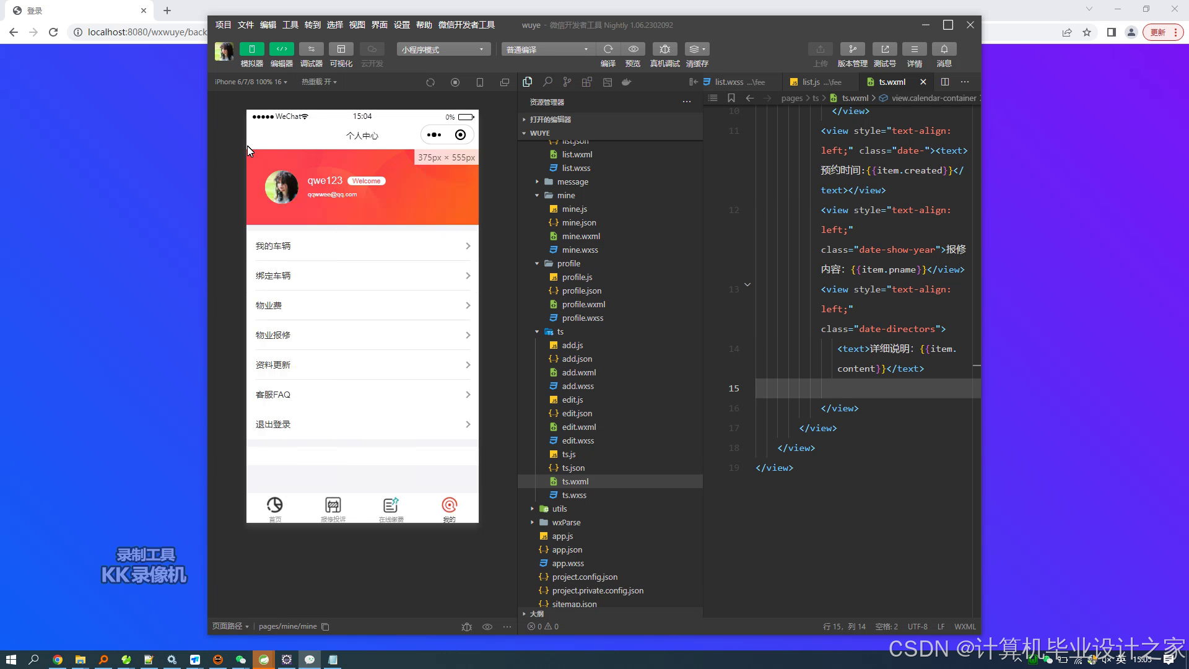The image size is (1189, 669).
Task: Open the Tools menu
Action: click(290, 25)
